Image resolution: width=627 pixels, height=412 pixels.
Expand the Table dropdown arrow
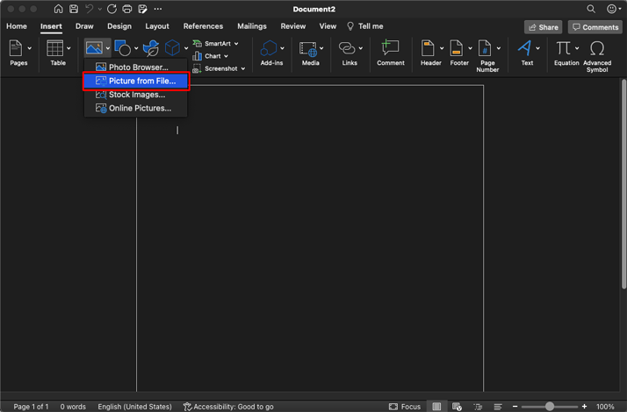coord(68,48)
